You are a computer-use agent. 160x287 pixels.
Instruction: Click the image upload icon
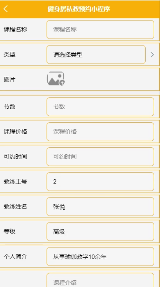56,79
